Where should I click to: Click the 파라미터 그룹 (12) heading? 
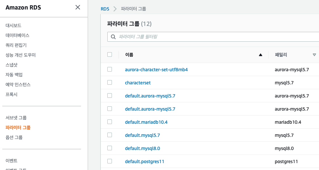click(129, 24)
